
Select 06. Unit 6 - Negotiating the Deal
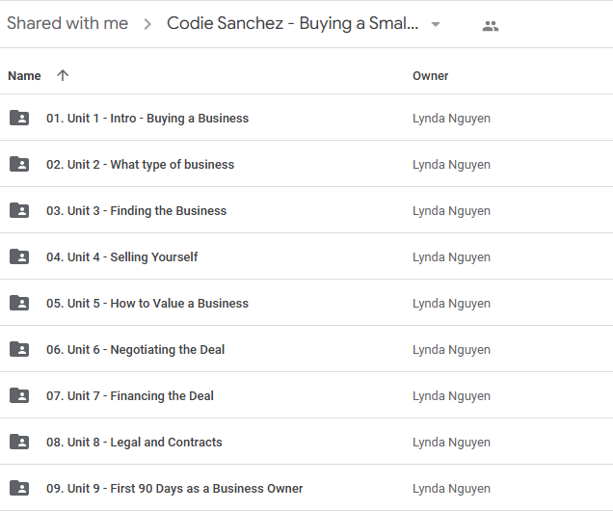pyautogui.click(x=135, y=350)
